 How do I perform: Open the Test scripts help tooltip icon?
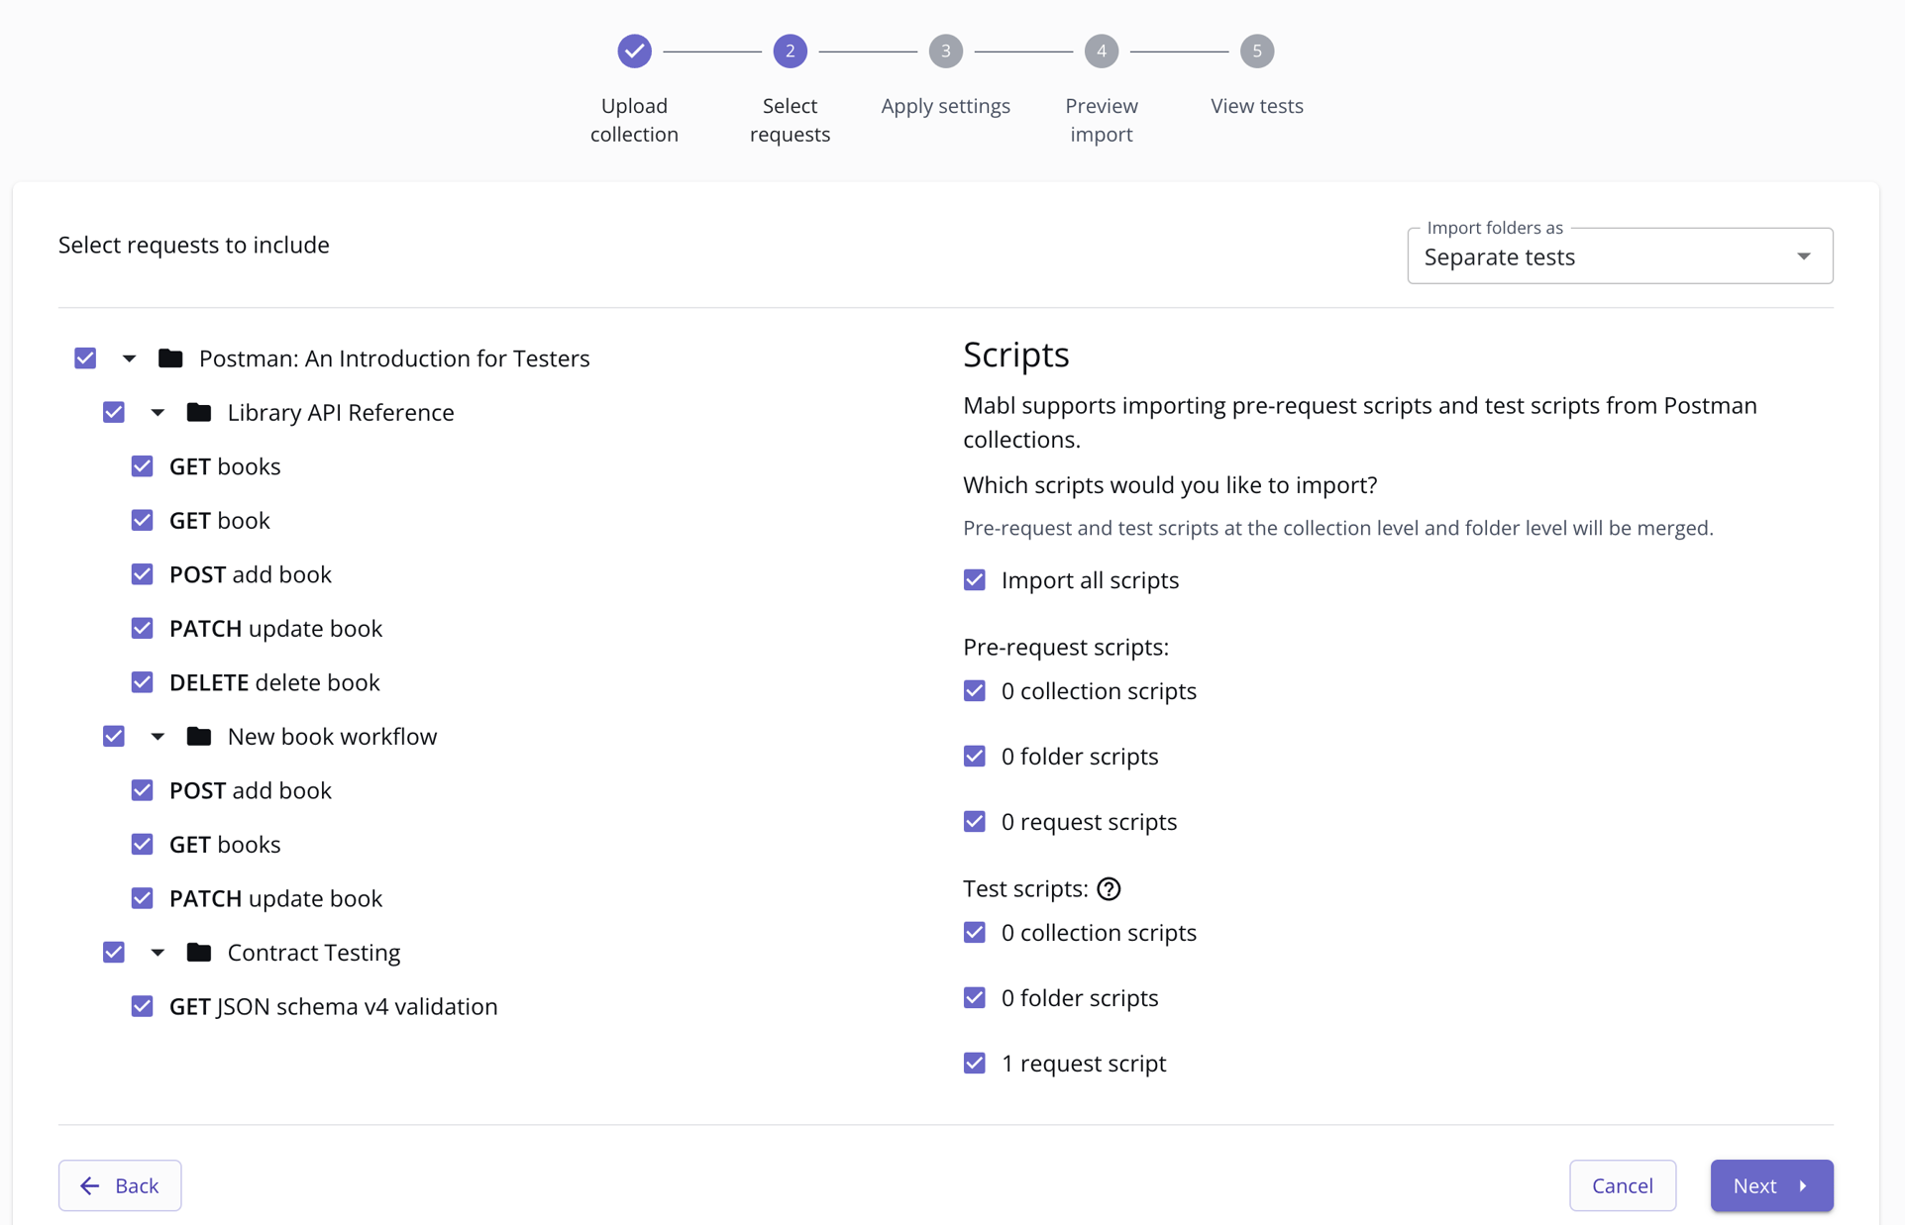1108,888
